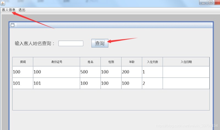Click the 查询 search button
The height and width of the screenshot is (130, 220).
pyautogui.click(x=100, y=43)
